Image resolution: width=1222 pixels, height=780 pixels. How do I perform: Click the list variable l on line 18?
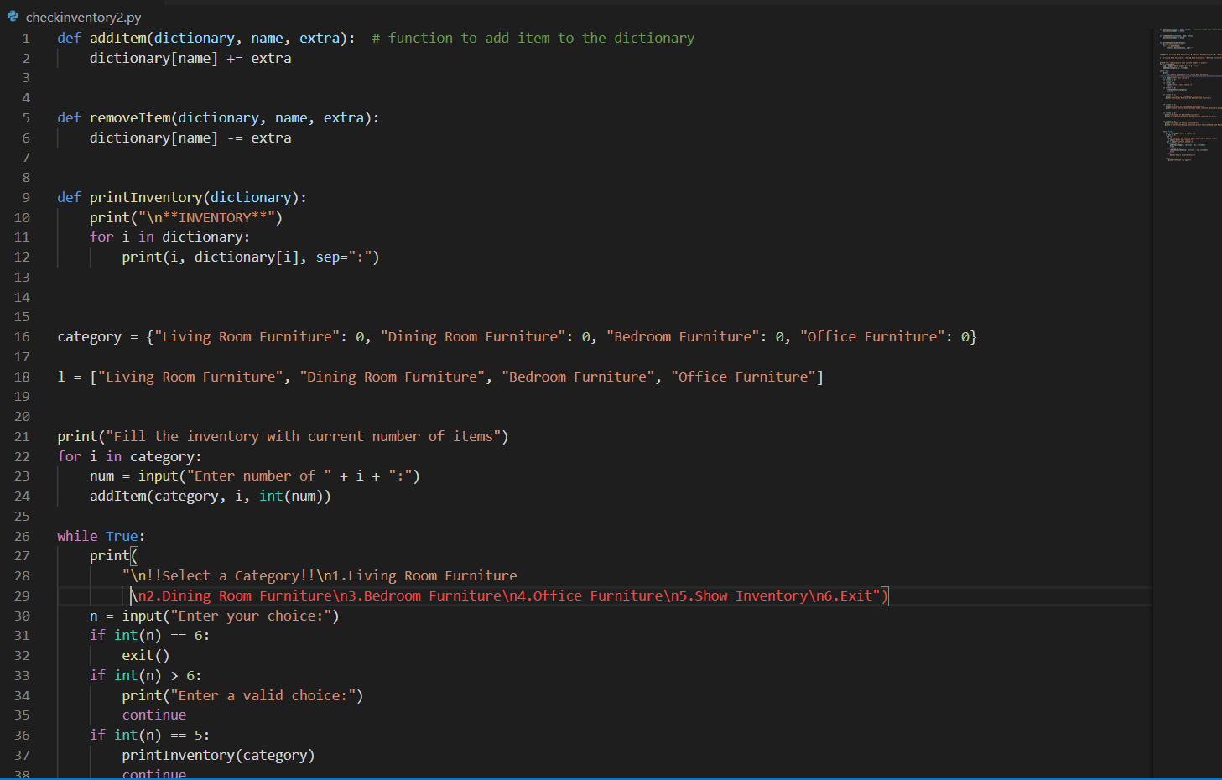(60, 376)
